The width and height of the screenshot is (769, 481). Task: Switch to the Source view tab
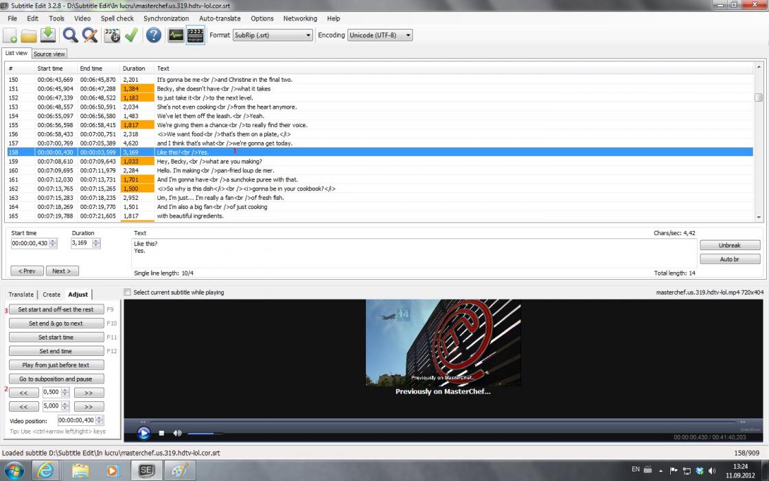[x=49, y=54]
